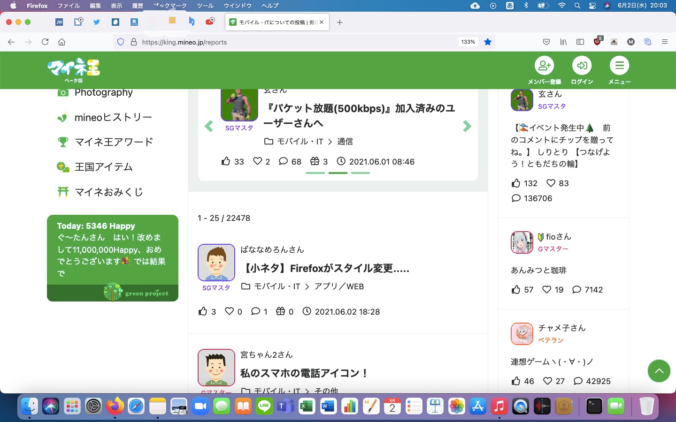Open the Save to Pocket icon

(546, 42)
